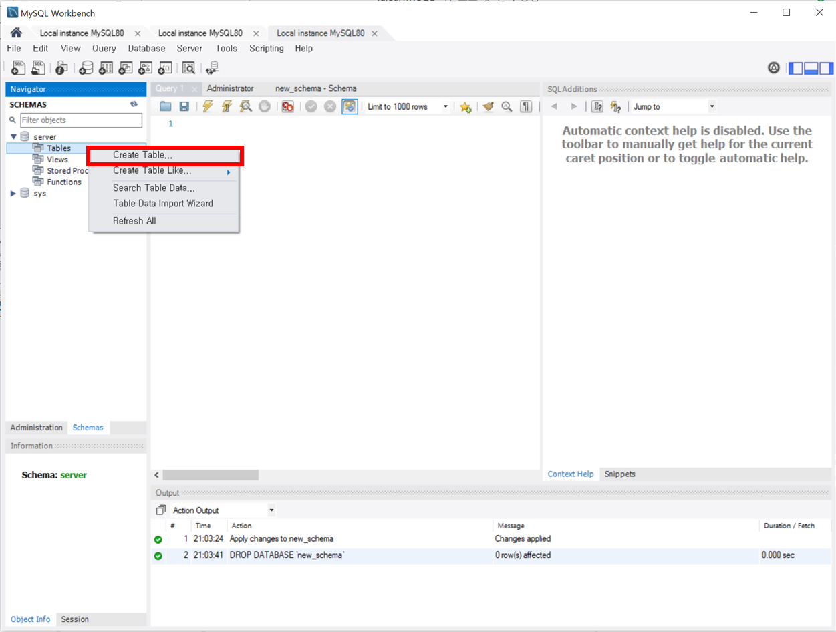Open a script file with folder icon
The width and height of the screenshot is (836, 632).
166,106
